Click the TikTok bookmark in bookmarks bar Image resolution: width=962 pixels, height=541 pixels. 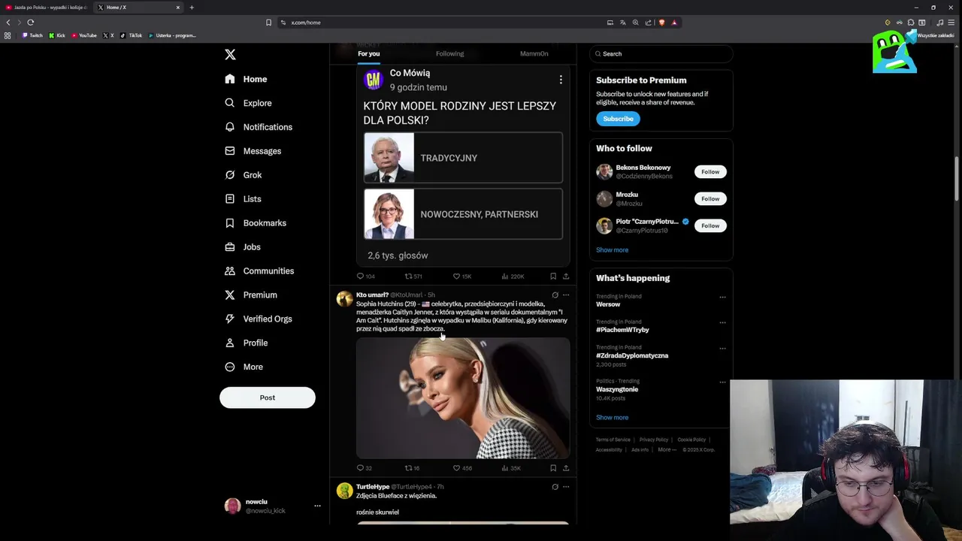click(x=132, y=35)
